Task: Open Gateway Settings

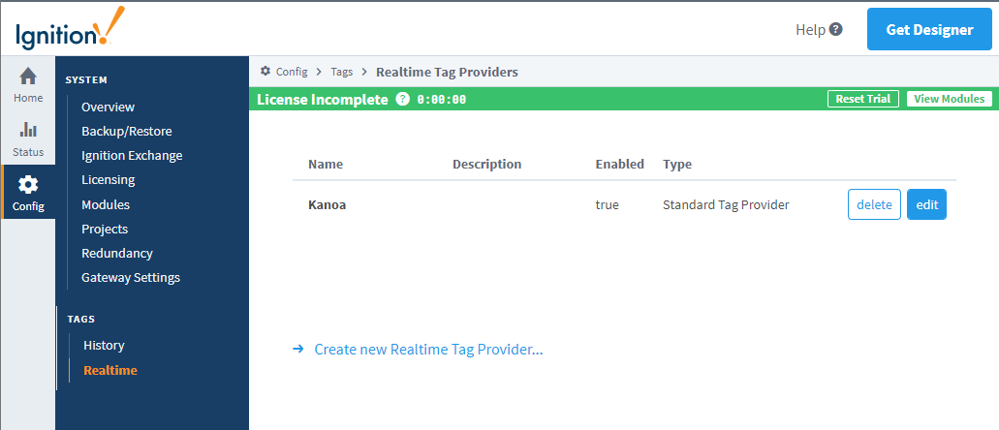Action: (x=131, y=278)
